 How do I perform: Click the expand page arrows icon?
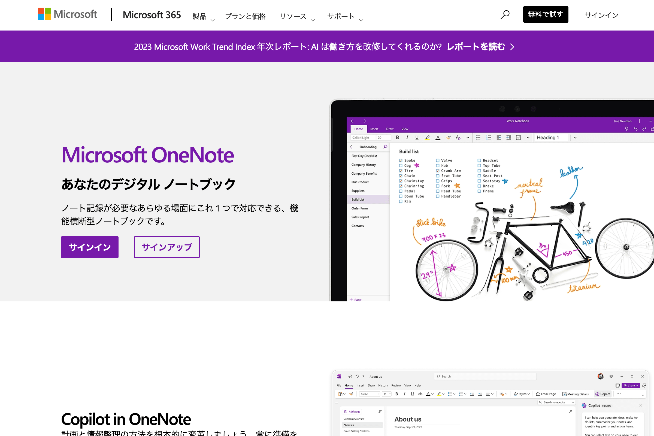click(x=570, y=411)
